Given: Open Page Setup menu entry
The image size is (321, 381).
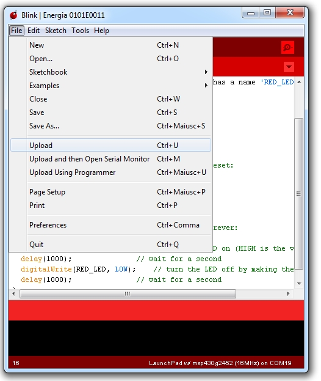Looking at the screenshot, I should tap(111, 192).
